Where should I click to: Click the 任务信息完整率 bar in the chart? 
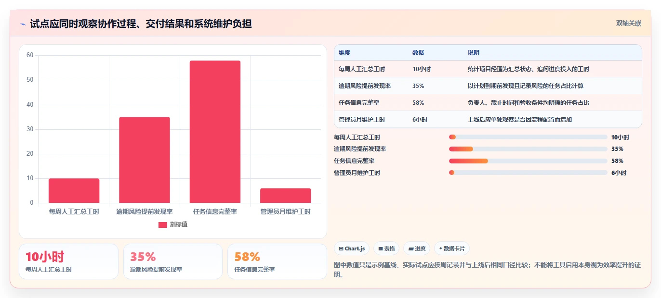click(x=215, y=132)
